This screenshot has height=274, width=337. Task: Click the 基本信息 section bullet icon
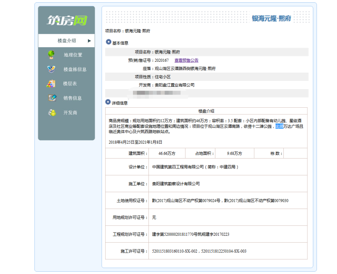tap(108, 42)
